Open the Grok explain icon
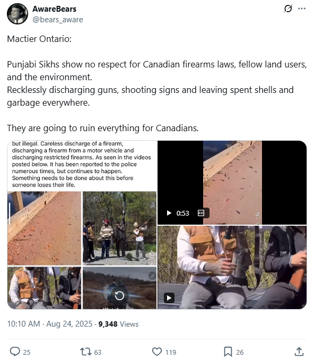 288,8
